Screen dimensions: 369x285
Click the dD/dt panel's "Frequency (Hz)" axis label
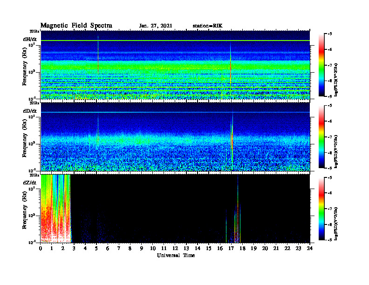pos(25,138)
